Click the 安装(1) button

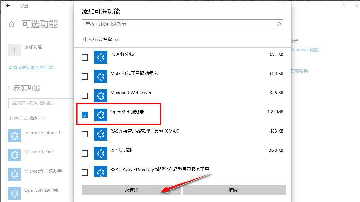131,190
